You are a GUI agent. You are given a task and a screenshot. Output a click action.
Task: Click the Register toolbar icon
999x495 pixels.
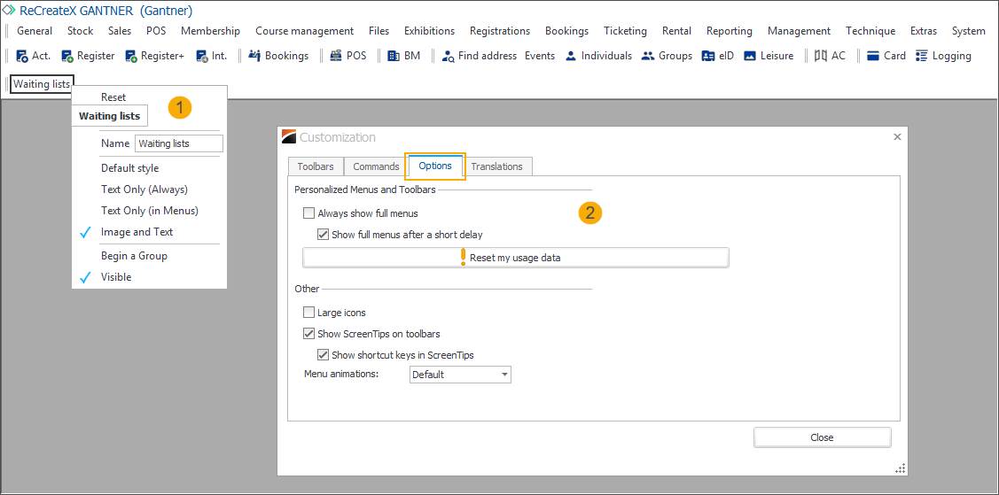[67, 56]
